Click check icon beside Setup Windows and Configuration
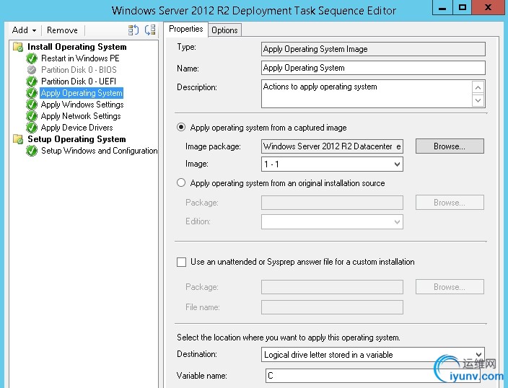The width and height of the screenshot is (508, 388). [x=32, y=151]
